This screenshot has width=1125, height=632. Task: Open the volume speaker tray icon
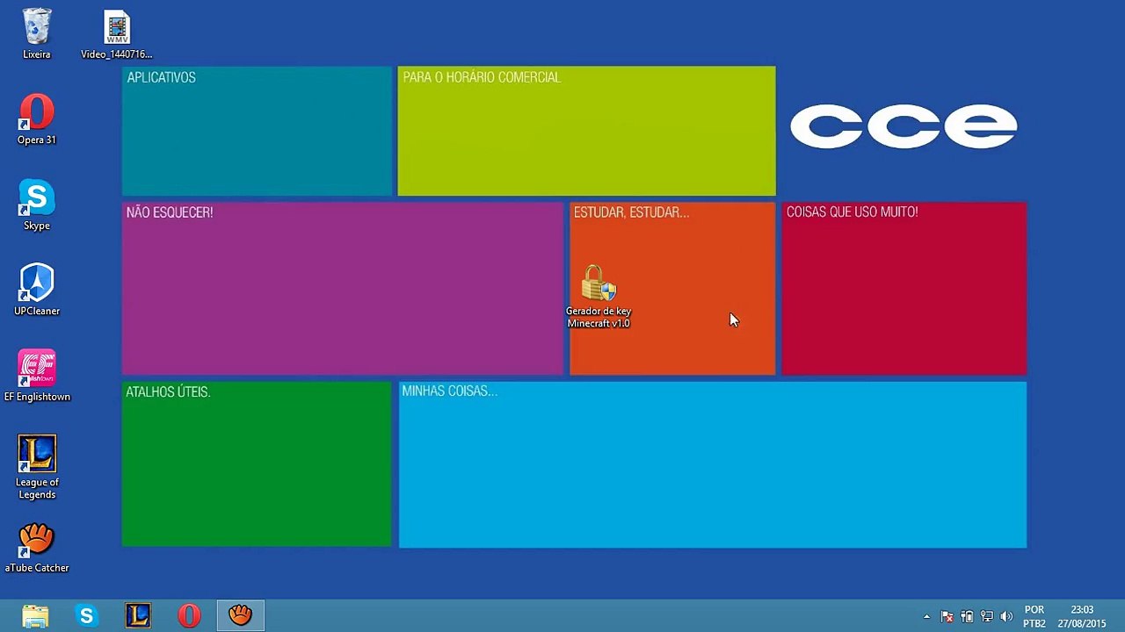tap(1006, 617)
